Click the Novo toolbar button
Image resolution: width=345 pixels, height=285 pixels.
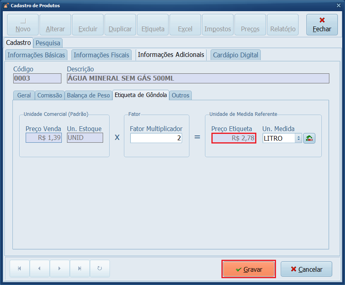point(23,25)
